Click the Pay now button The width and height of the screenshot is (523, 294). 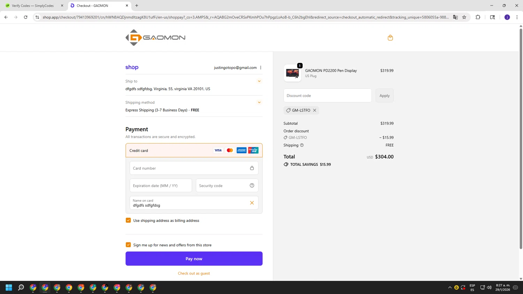194,259
